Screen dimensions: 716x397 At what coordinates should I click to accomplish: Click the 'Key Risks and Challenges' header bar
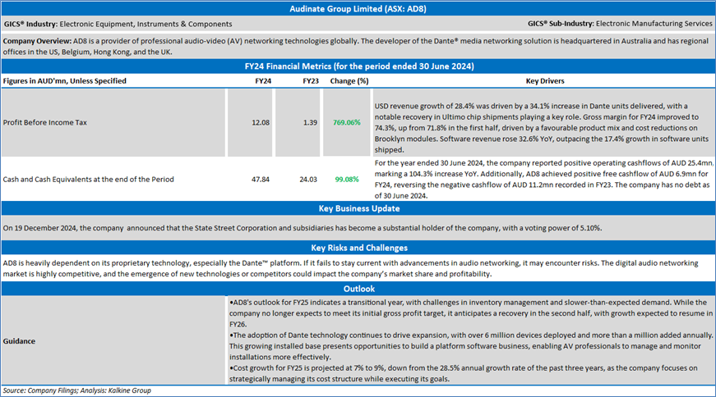(358, 248)
